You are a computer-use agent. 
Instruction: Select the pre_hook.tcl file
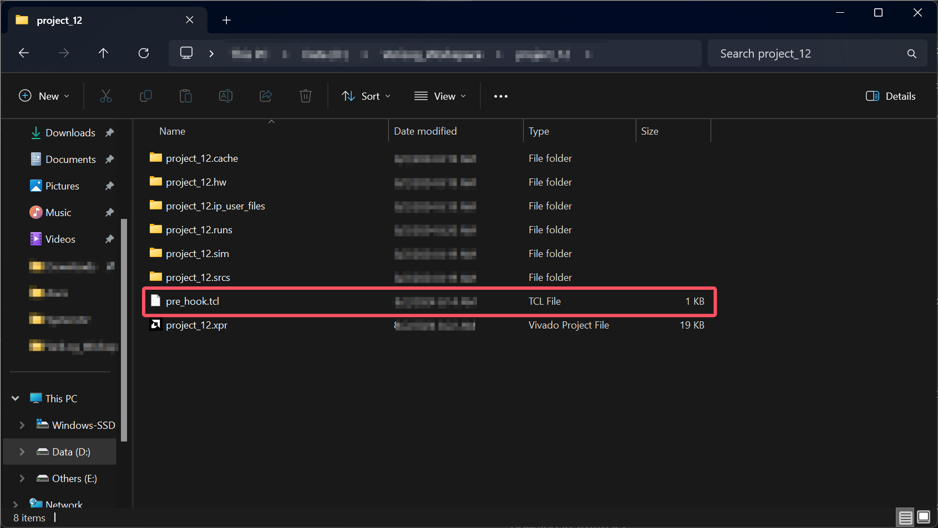click(429, 301)
